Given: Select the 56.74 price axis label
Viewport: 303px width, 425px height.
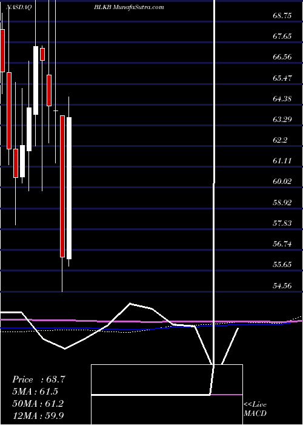Looking at the screenshot, I should 282,244.
